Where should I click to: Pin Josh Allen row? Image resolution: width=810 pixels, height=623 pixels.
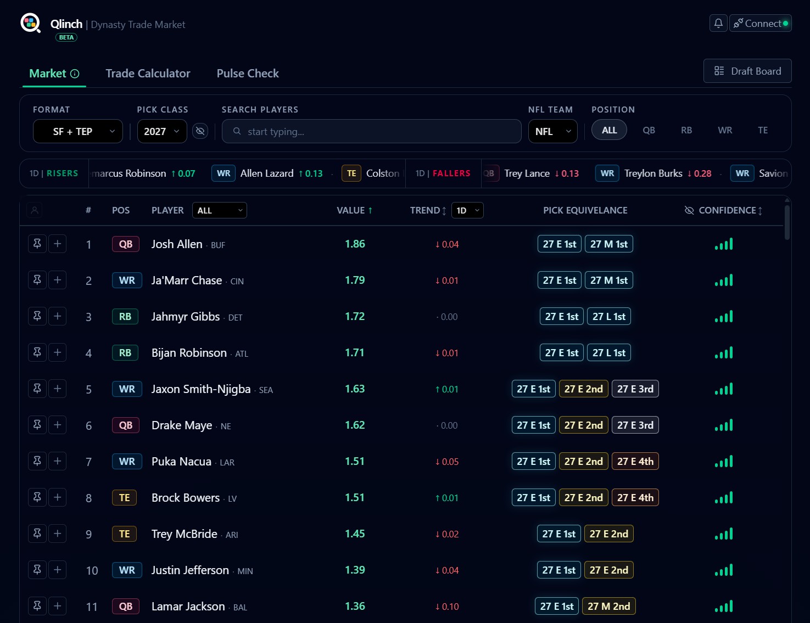[37, 244]
